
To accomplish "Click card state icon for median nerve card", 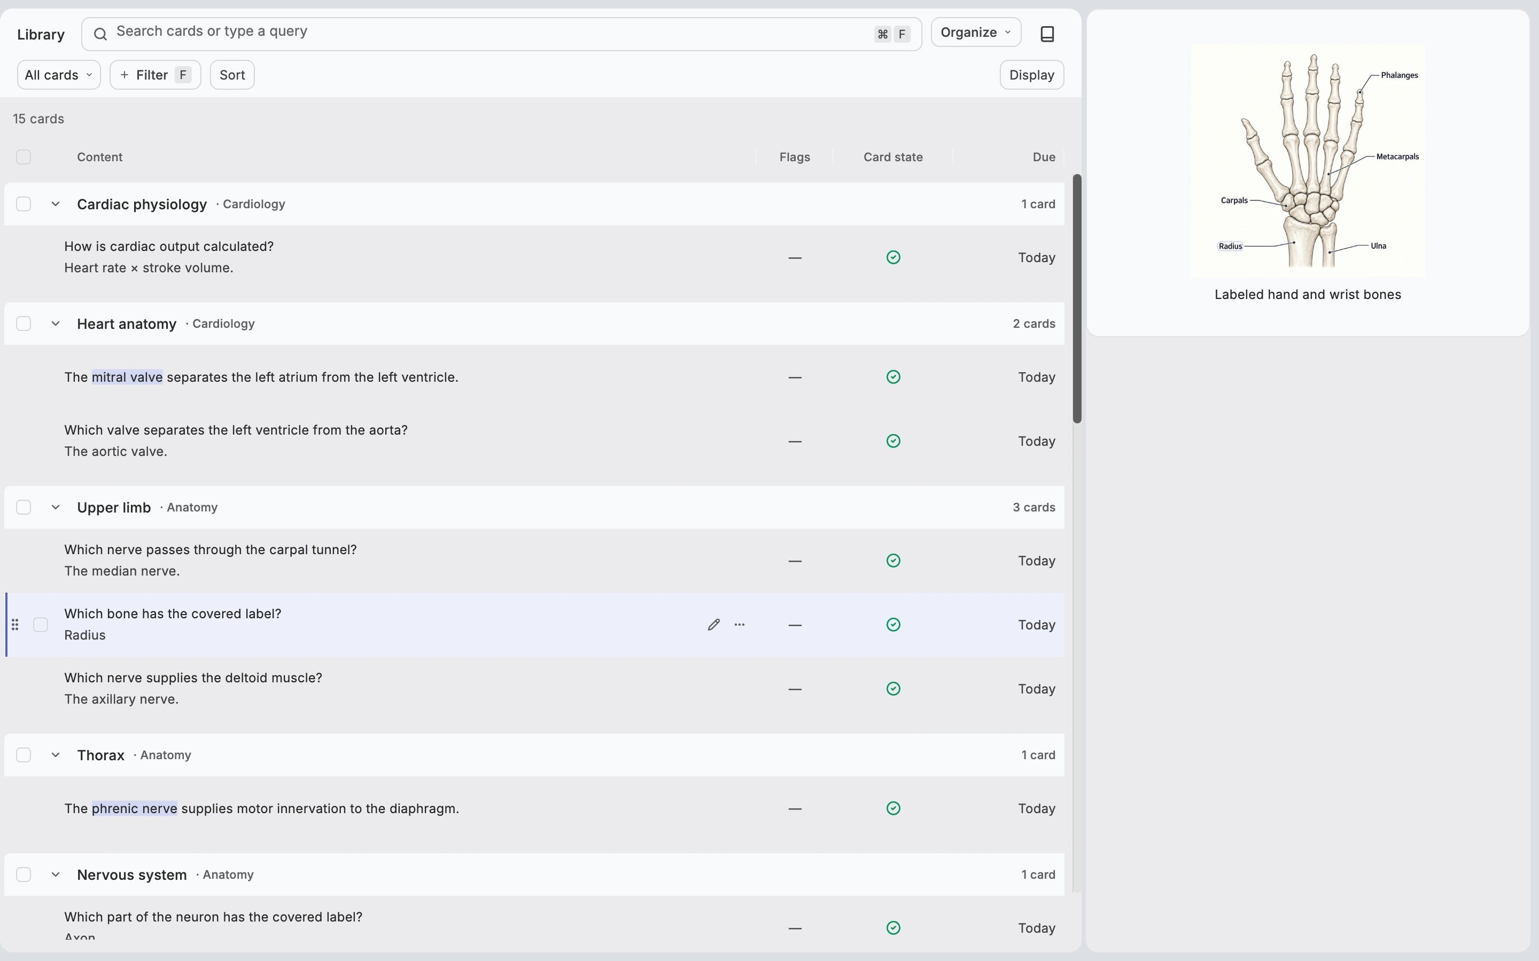I will 893,561.
